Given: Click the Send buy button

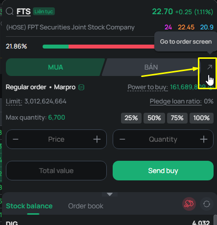Looking at the screenshot, I should 163,171.
